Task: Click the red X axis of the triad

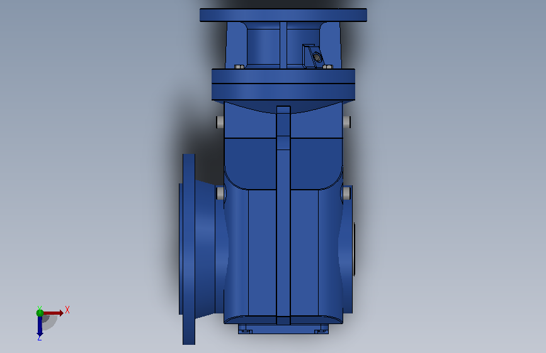Action: (54, 313)
